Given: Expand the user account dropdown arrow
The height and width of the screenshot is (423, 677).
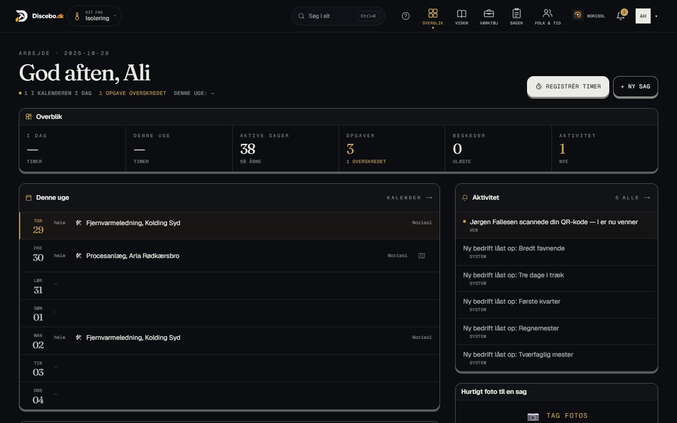Looking at the screenshot, I should pyautogui.click(x=656, y=16).
